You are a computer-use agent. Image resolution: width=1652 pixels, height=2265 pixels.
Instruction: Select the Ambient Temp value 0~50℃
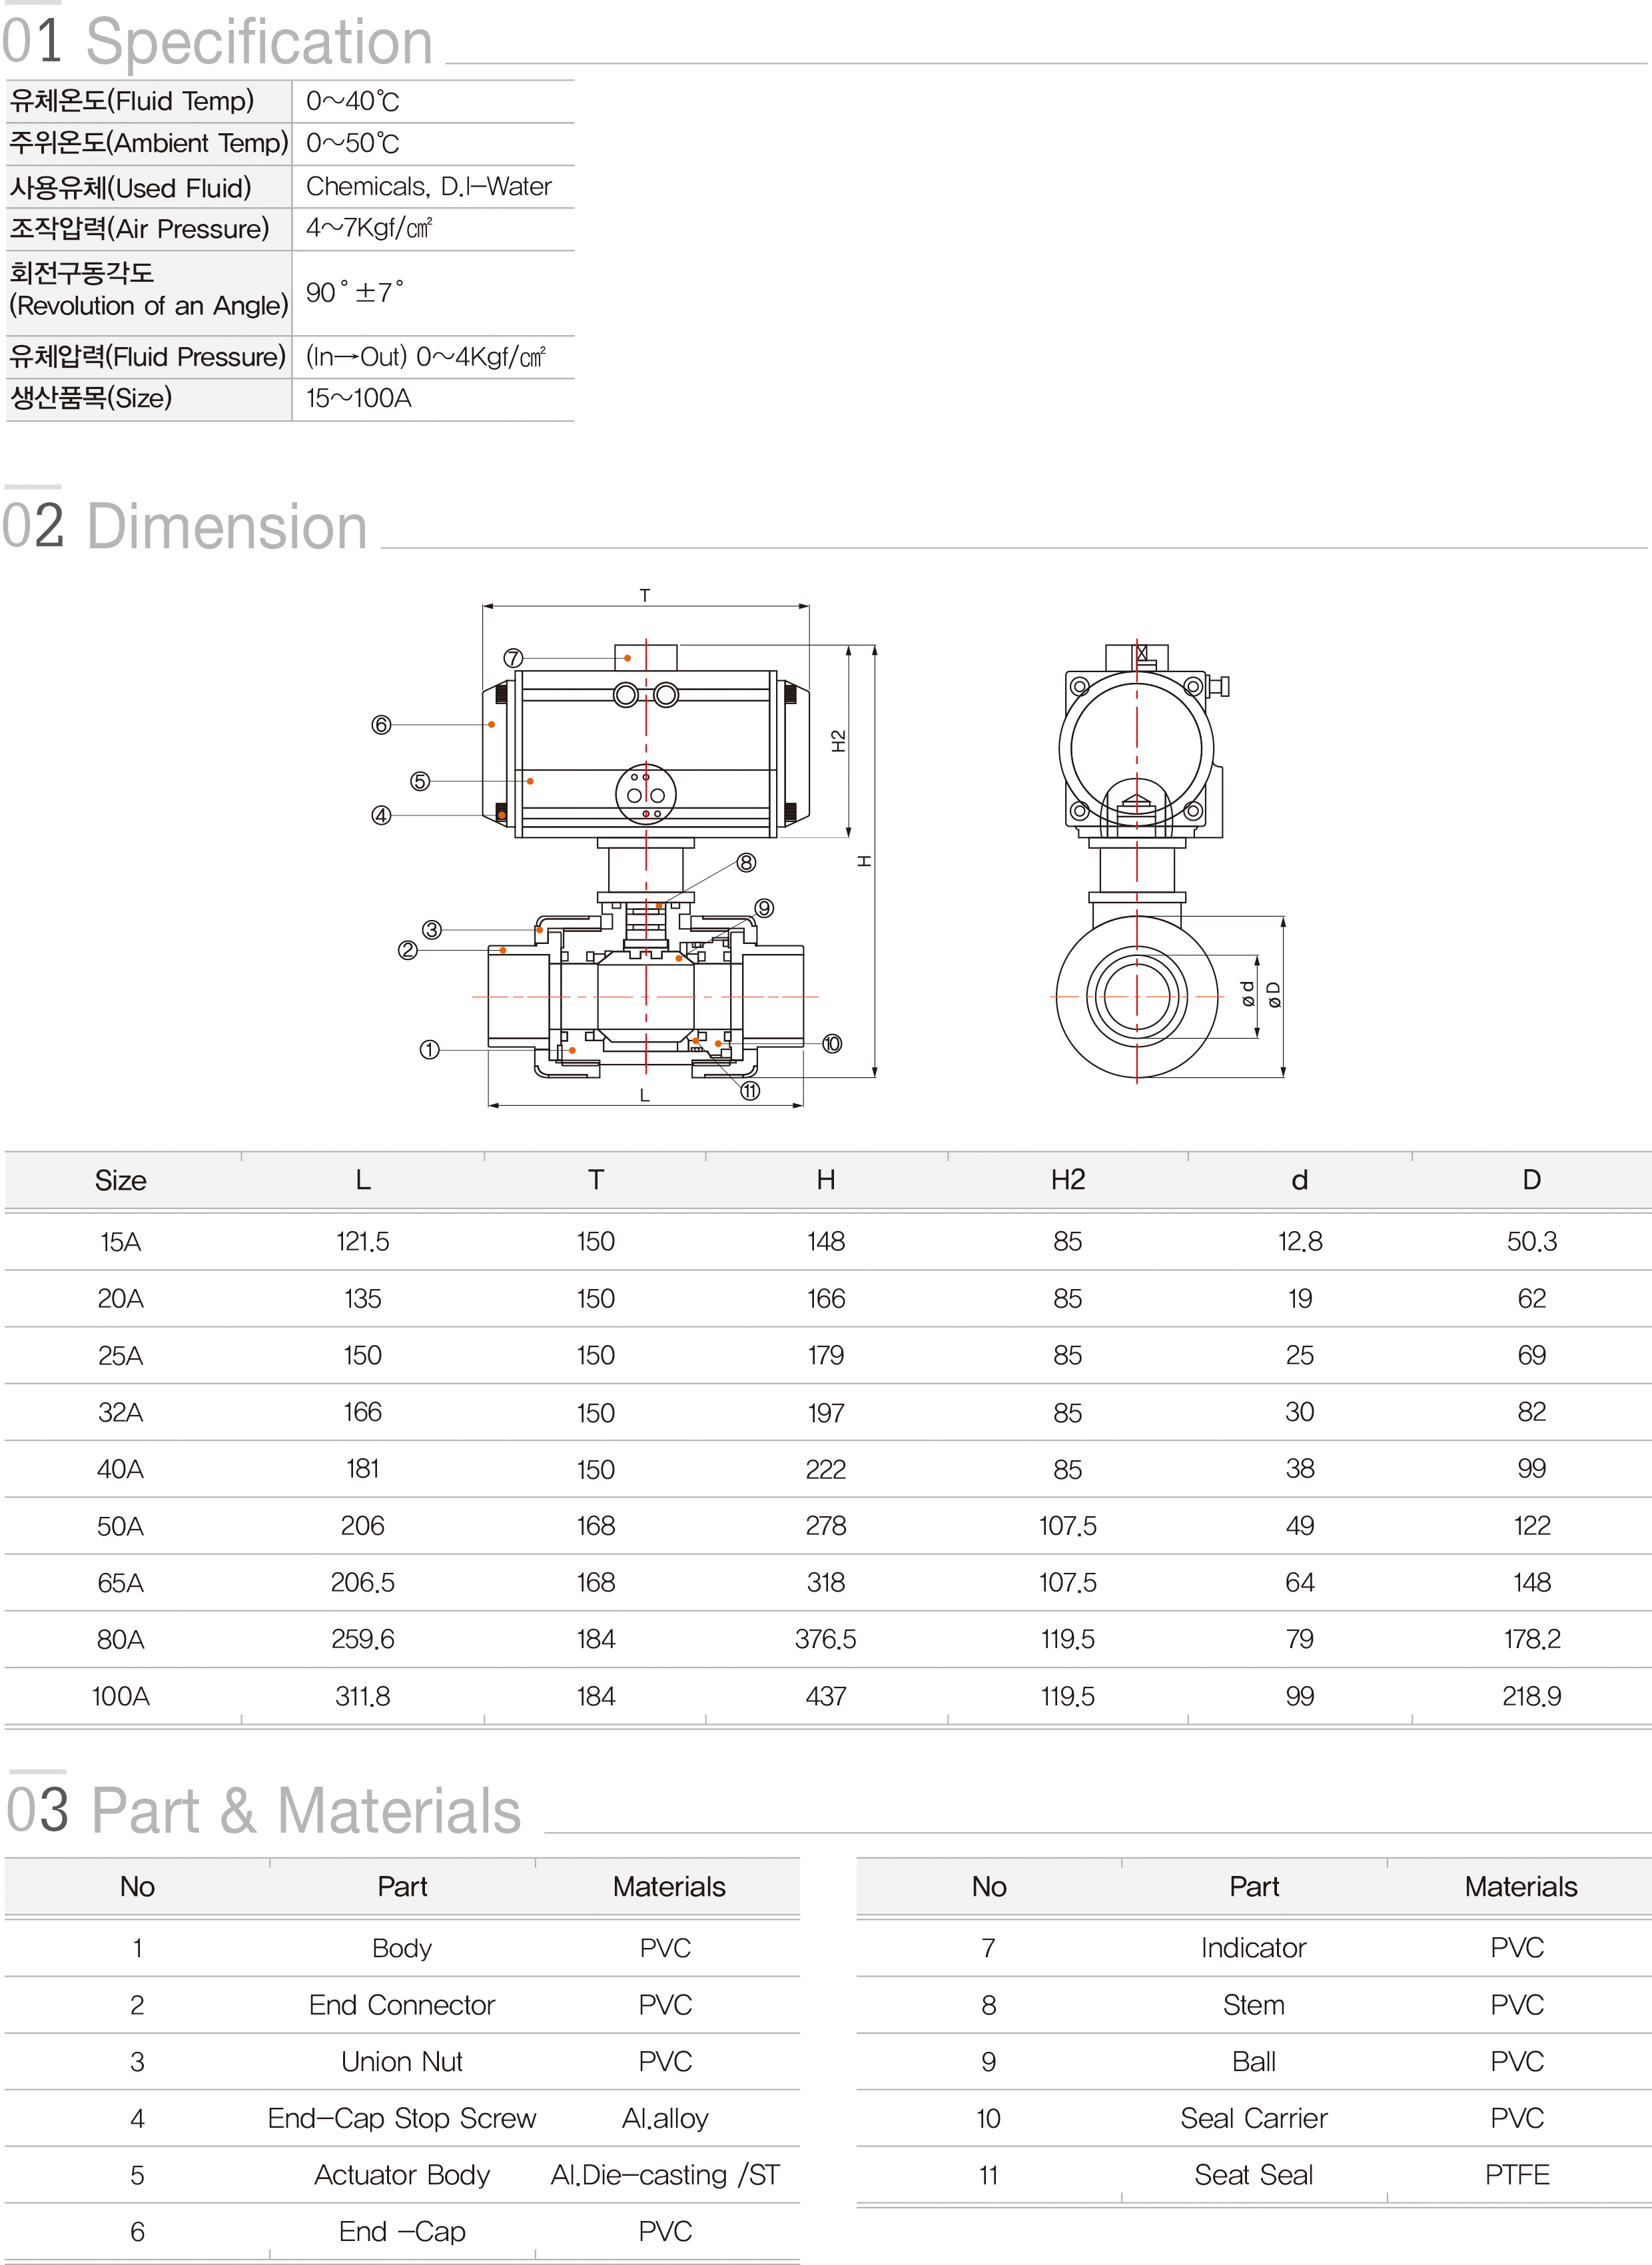pos(353,143)
